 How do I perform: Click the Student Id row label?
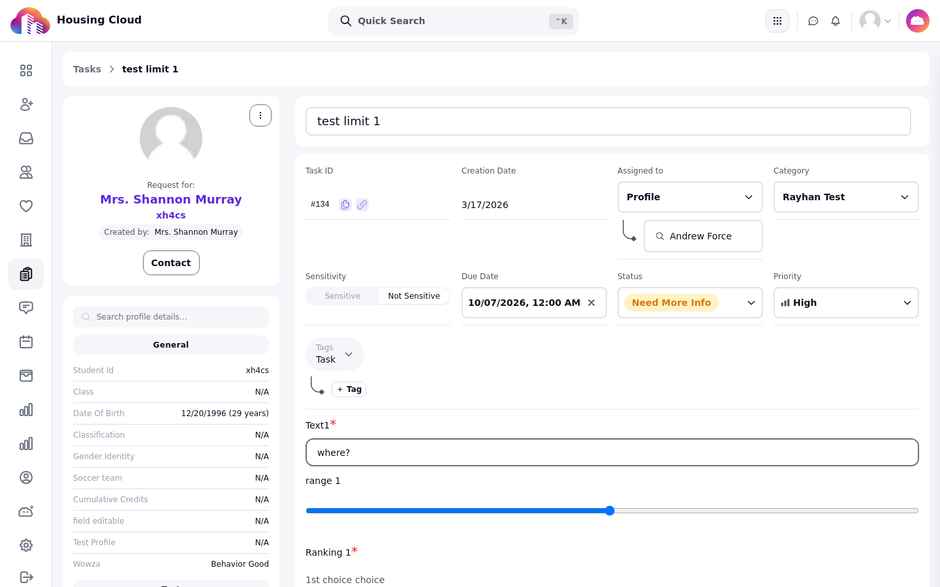pyautogui.click(x=93, y=370)
